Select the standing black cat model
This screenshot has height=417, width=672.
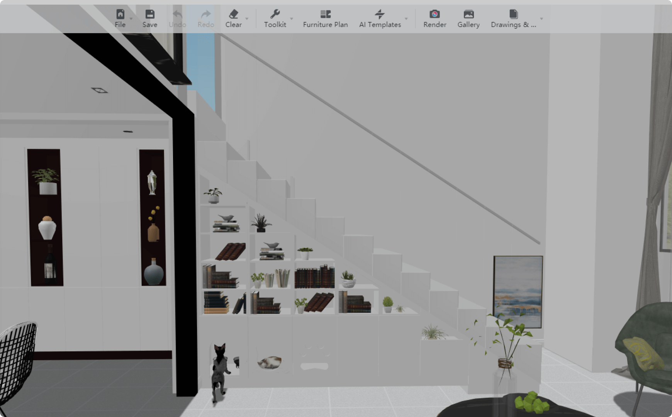pos(219,371)
